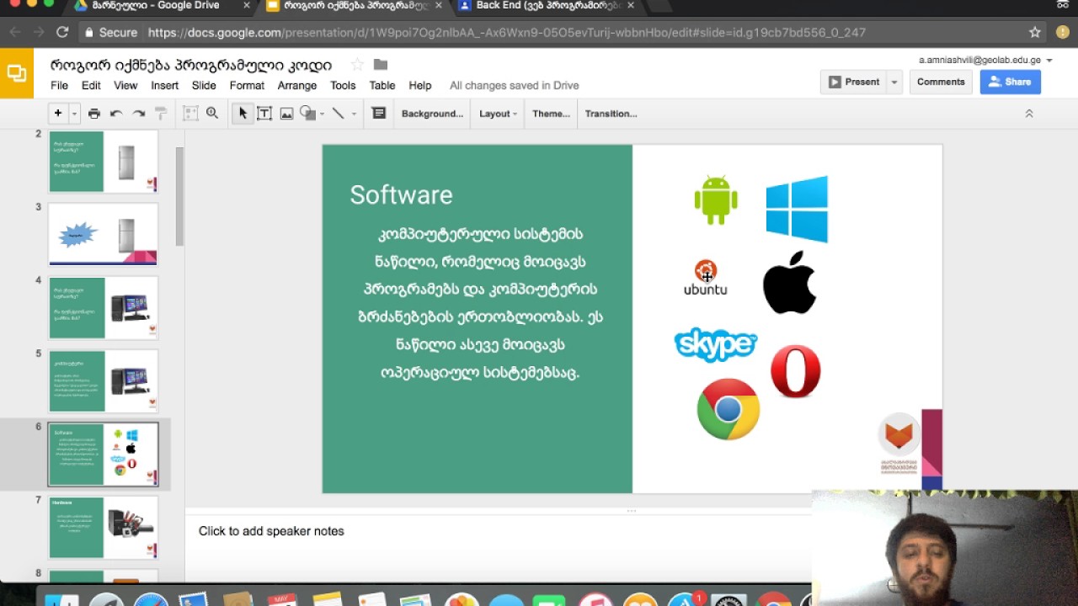The image size is (1078, 606).
Task: Click the Paint format icon
Action: click(x=161, y=114)
